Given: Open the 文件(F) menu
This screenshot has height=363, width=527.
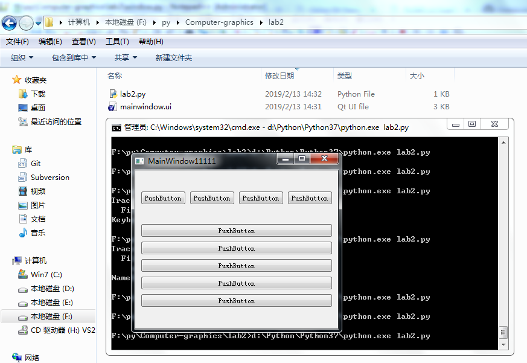Looking at the screenshot, I should pos(18,42).
